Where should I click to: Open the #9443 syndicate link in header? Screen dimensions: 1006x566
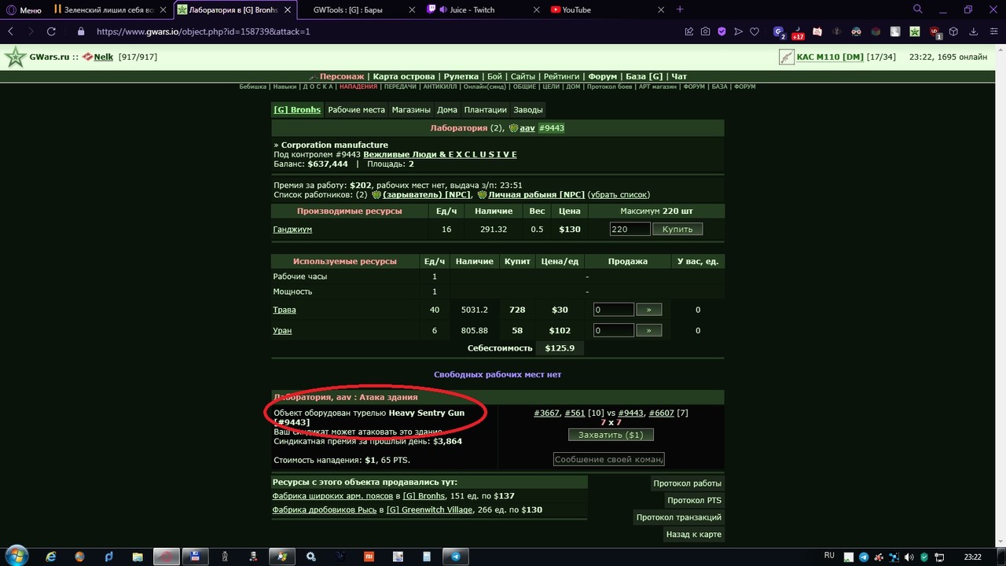click(552, 128)
